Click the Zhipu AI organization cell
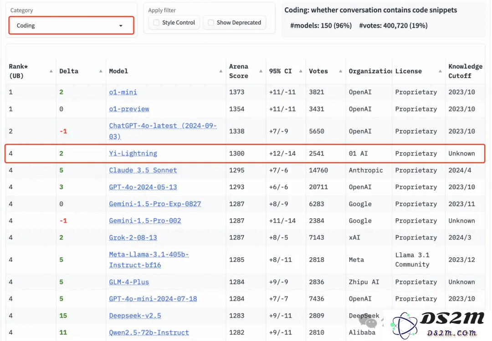 coord(364,282)
